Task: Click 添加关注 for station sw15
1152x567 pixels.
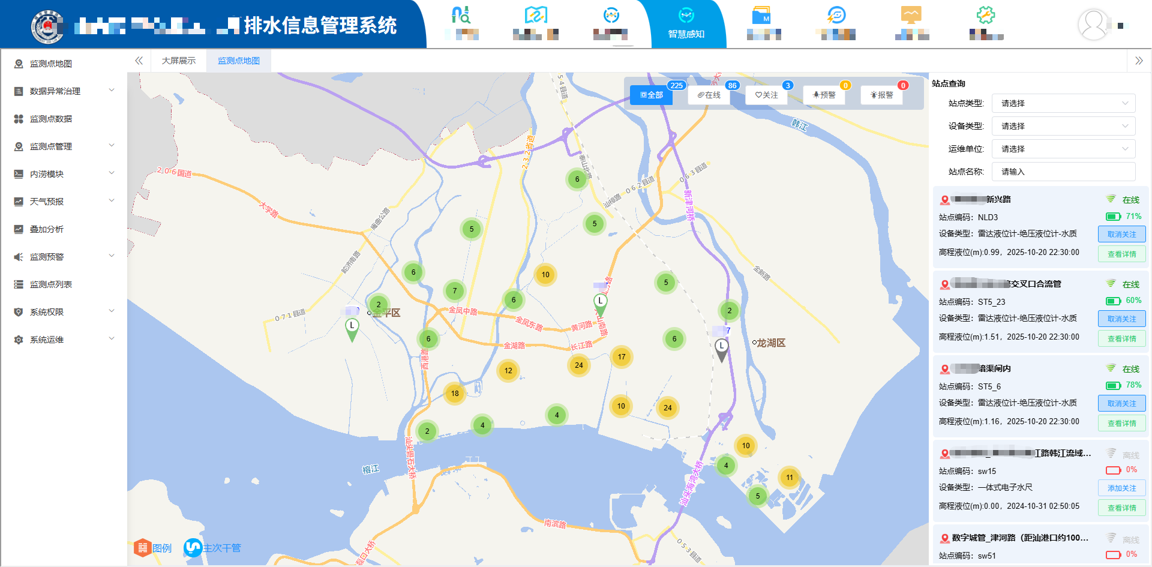Action: 1121,488
